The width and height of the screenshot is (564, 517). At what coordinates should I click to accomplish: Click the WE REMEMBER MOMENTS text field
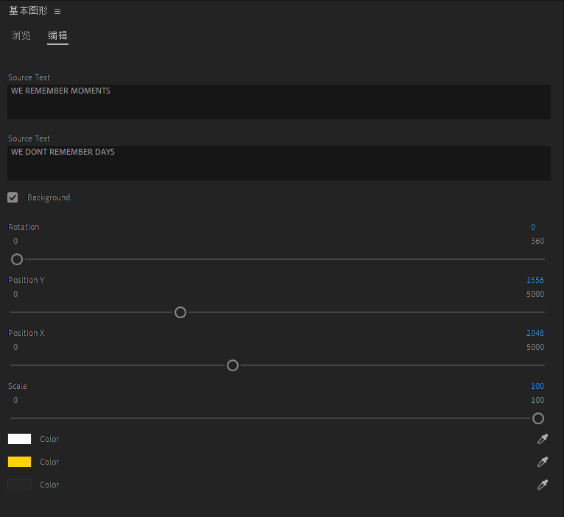278,102
